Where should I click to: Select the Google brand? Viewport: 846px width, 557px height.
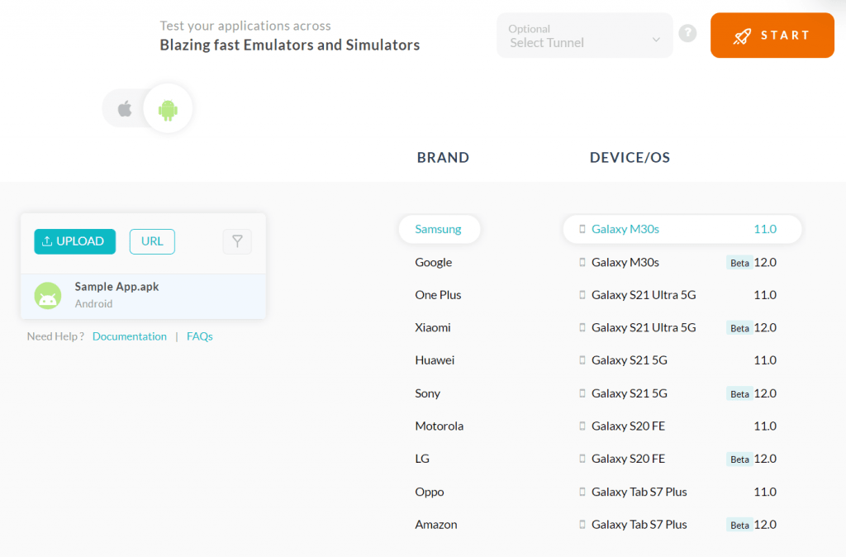pos(433,262)
